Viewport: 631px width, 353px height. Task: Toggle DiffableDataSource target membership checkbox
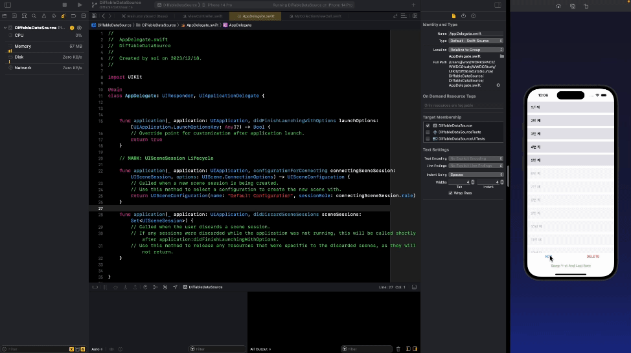click(x=428, y=125)
